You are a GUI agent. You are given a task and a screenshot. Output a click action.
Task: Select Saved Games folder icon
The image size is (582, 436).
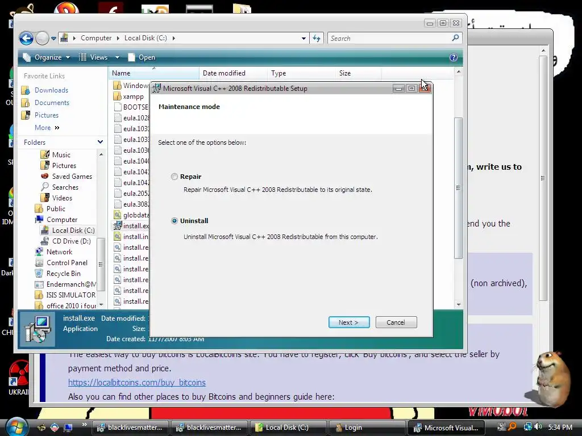45,176
